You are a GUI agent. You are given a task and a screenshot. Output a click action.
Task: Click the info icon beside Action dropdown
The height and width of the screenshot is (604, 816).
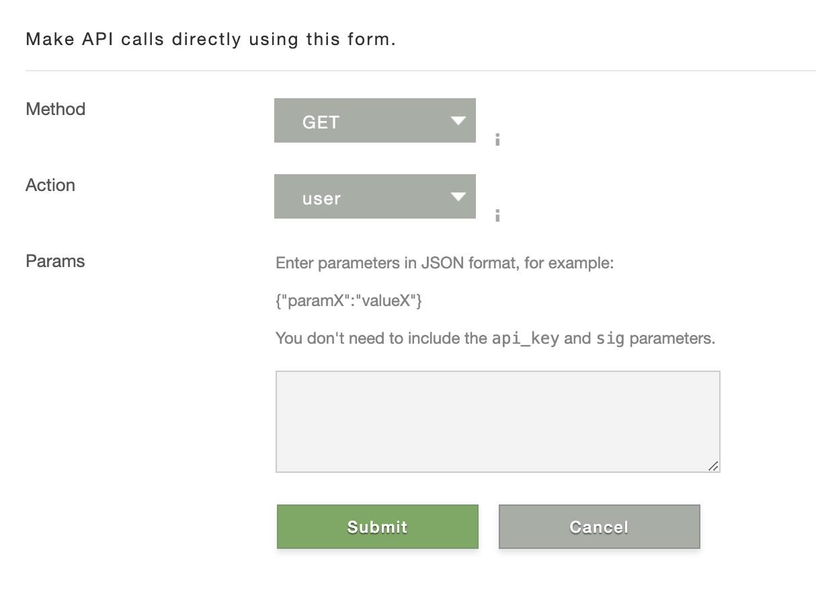497,215
